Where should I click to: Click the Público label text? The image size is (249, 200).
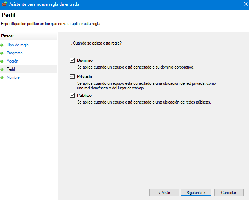point(84,95)
